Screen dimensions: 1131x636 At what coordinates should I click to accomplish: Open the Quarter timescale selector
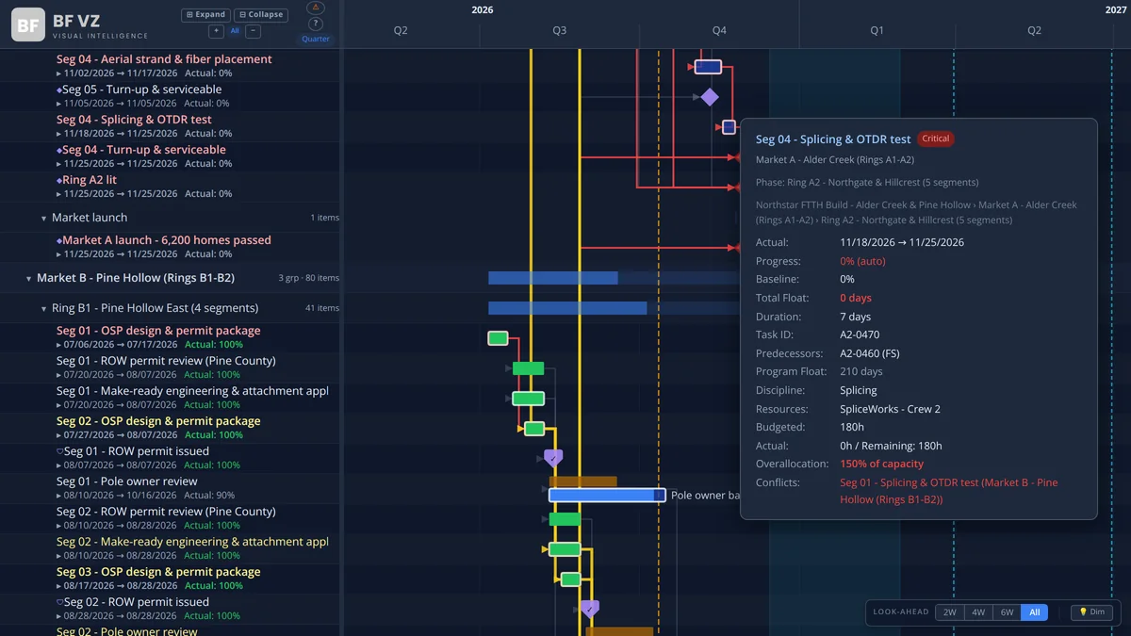(316, 39)
